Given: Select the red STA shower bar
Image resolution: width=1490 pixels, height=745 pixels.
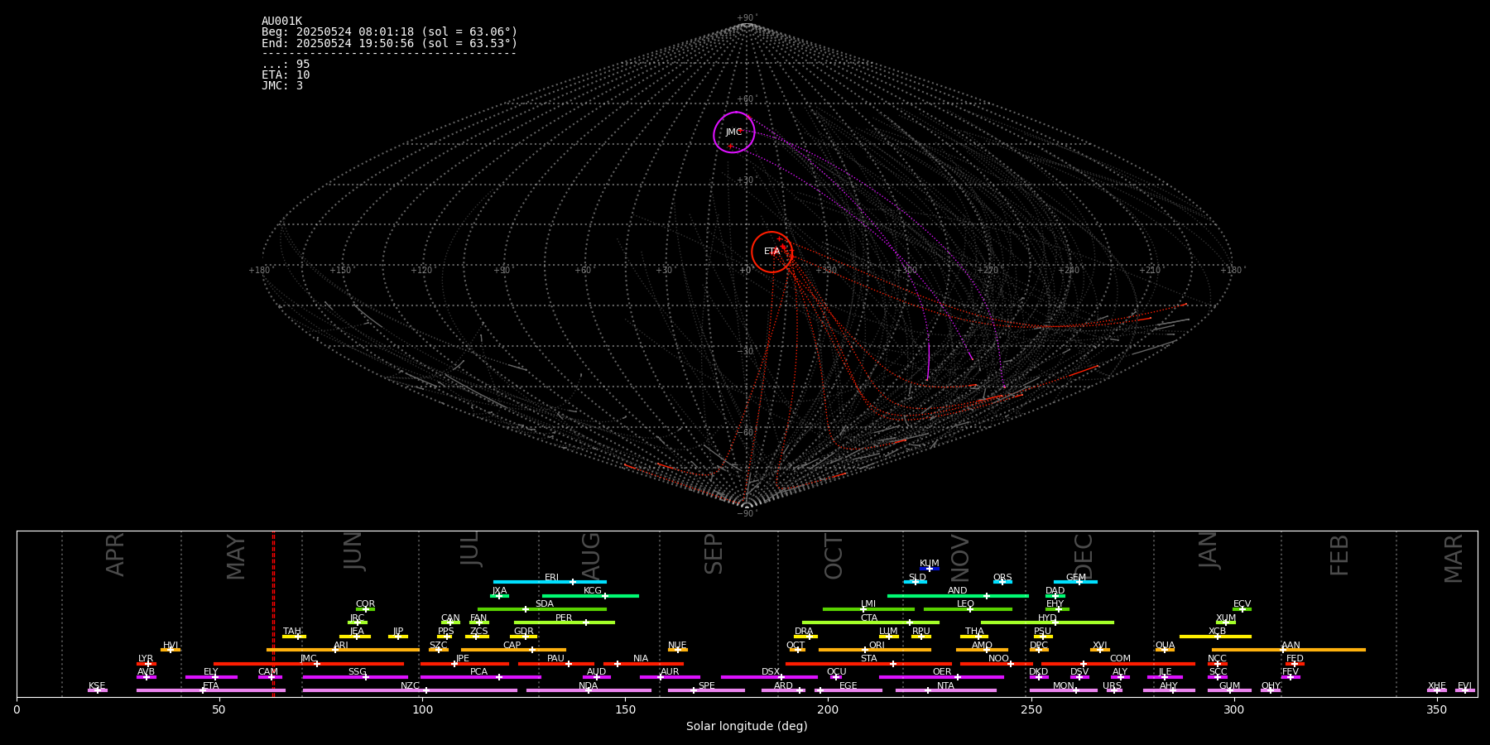Looking at the screenshot, I should 868,664.
